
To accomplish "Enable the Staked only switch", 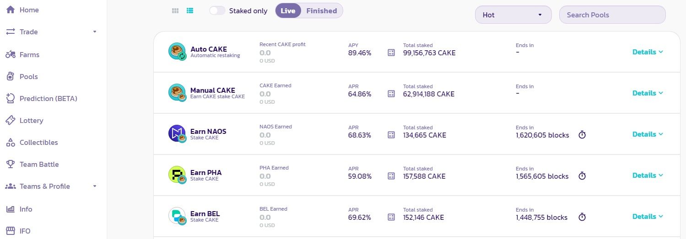I will (x=217, y=11).
